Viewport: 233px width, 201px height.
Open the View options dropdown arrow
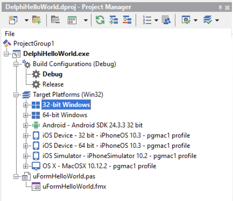coord(86,20)
